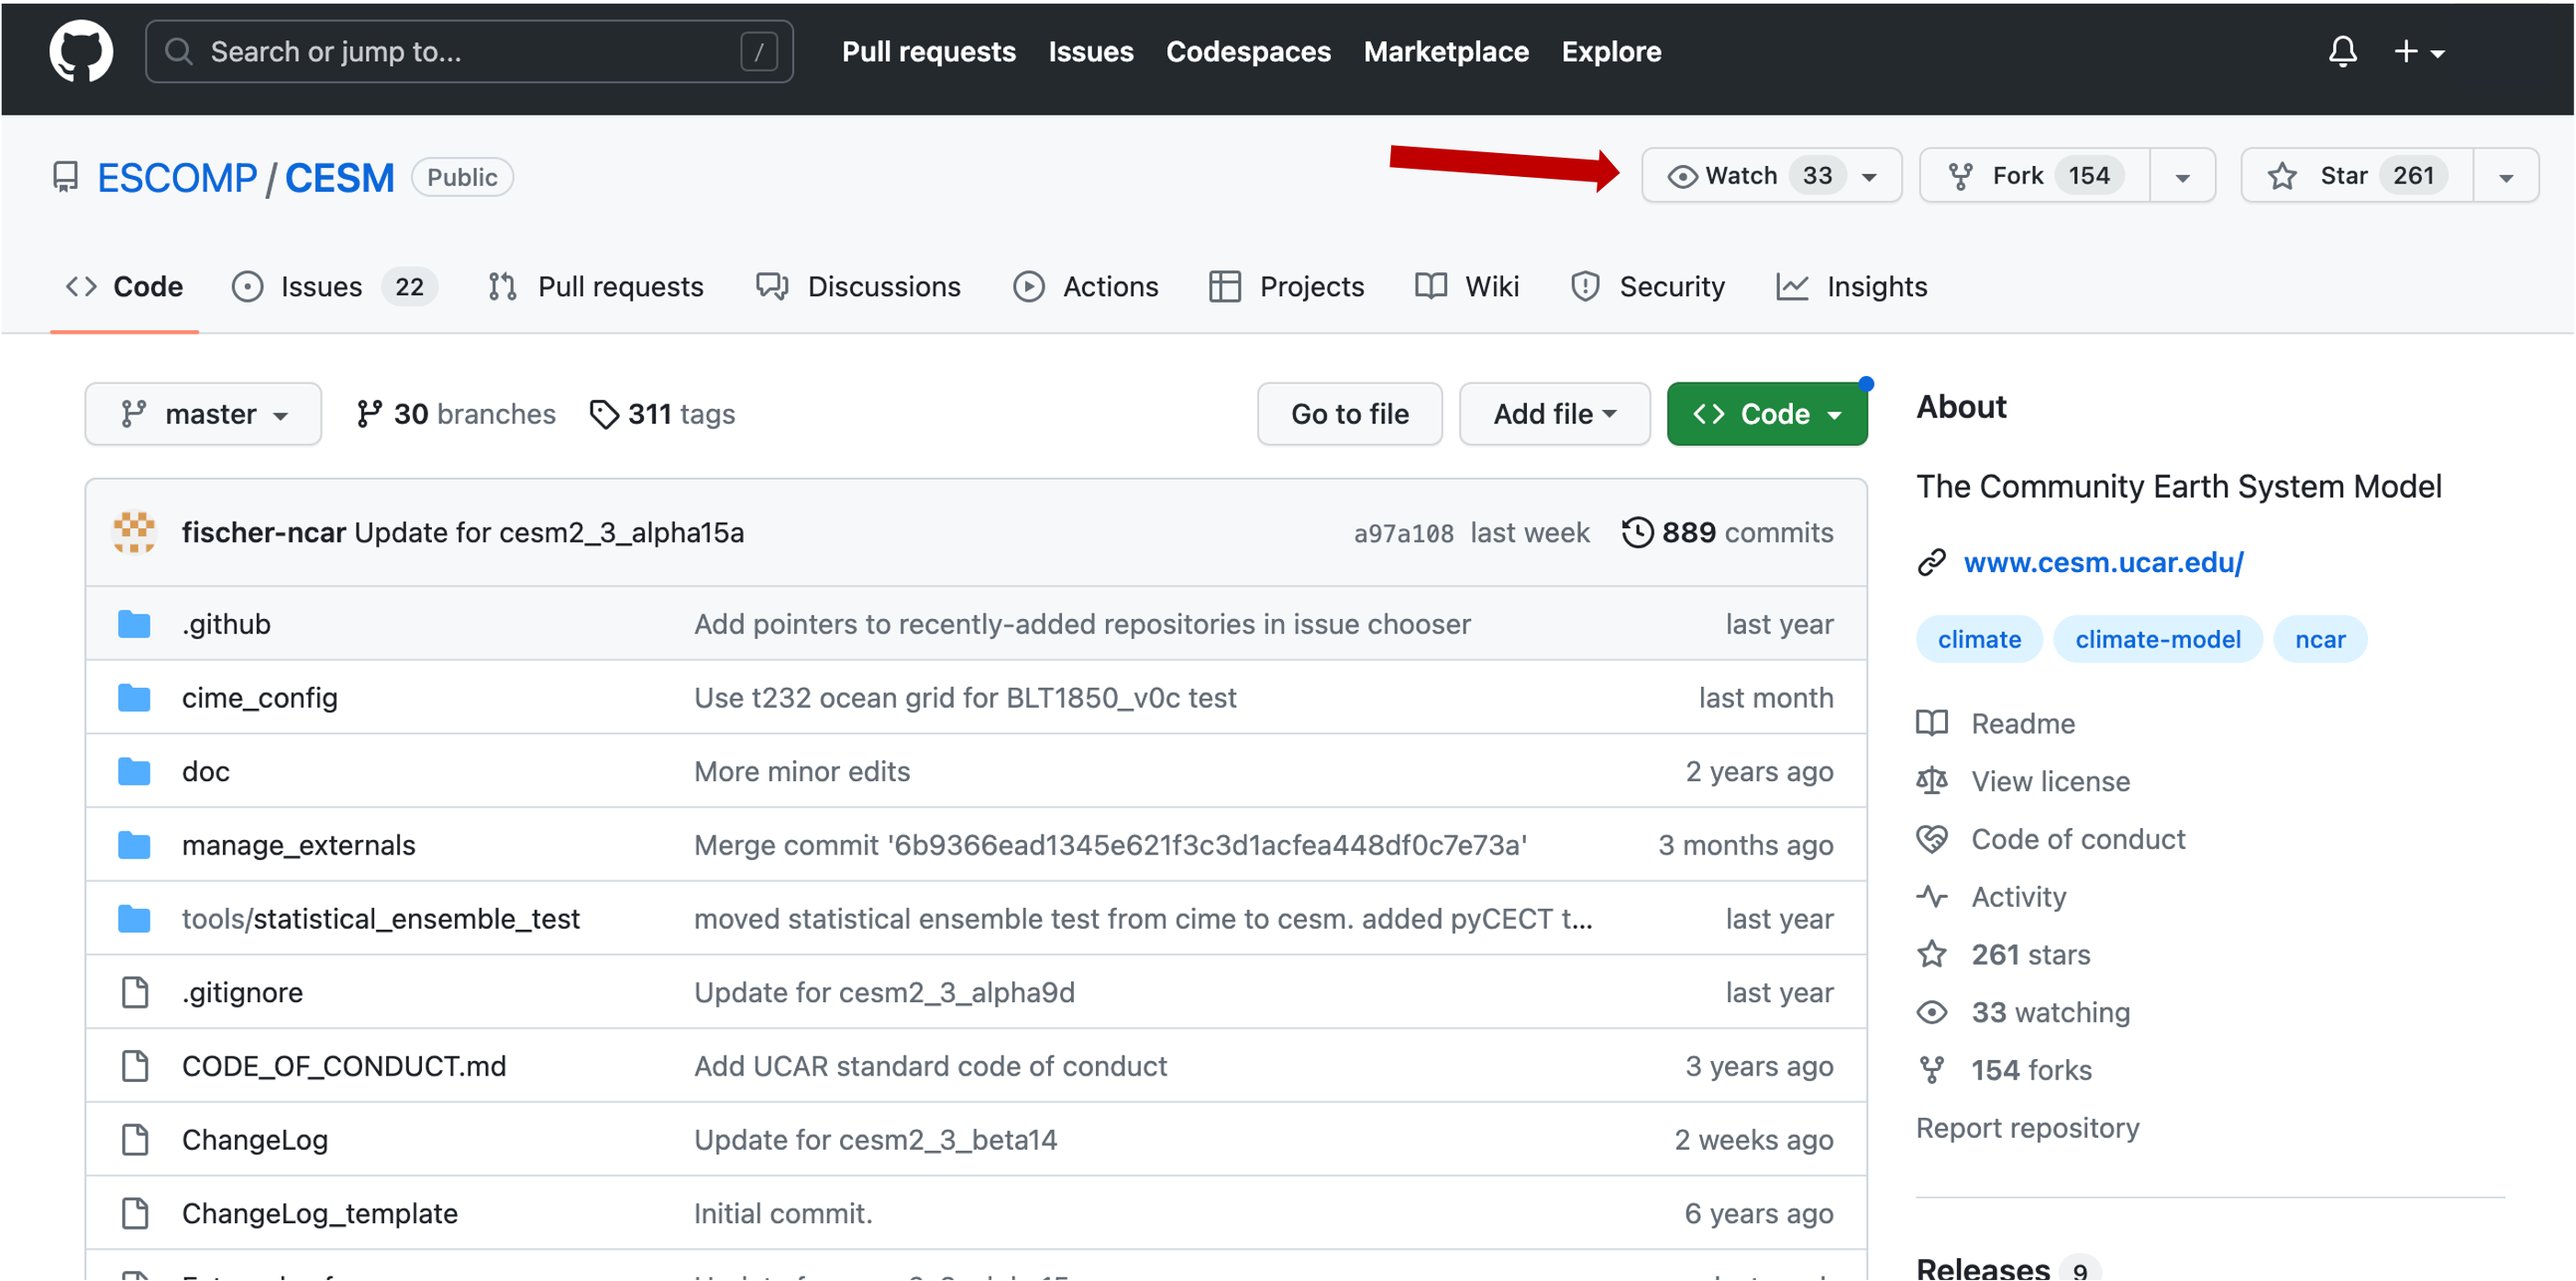This screenshot has height=1281, width=2576.
Task: Open the ChangeLog file
Action: (x=255, y=1139)
